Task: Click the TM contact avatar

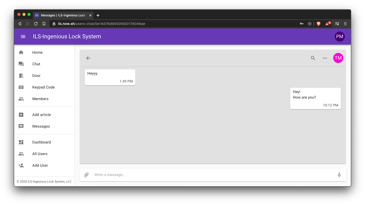Action: (x=338, y=58)
